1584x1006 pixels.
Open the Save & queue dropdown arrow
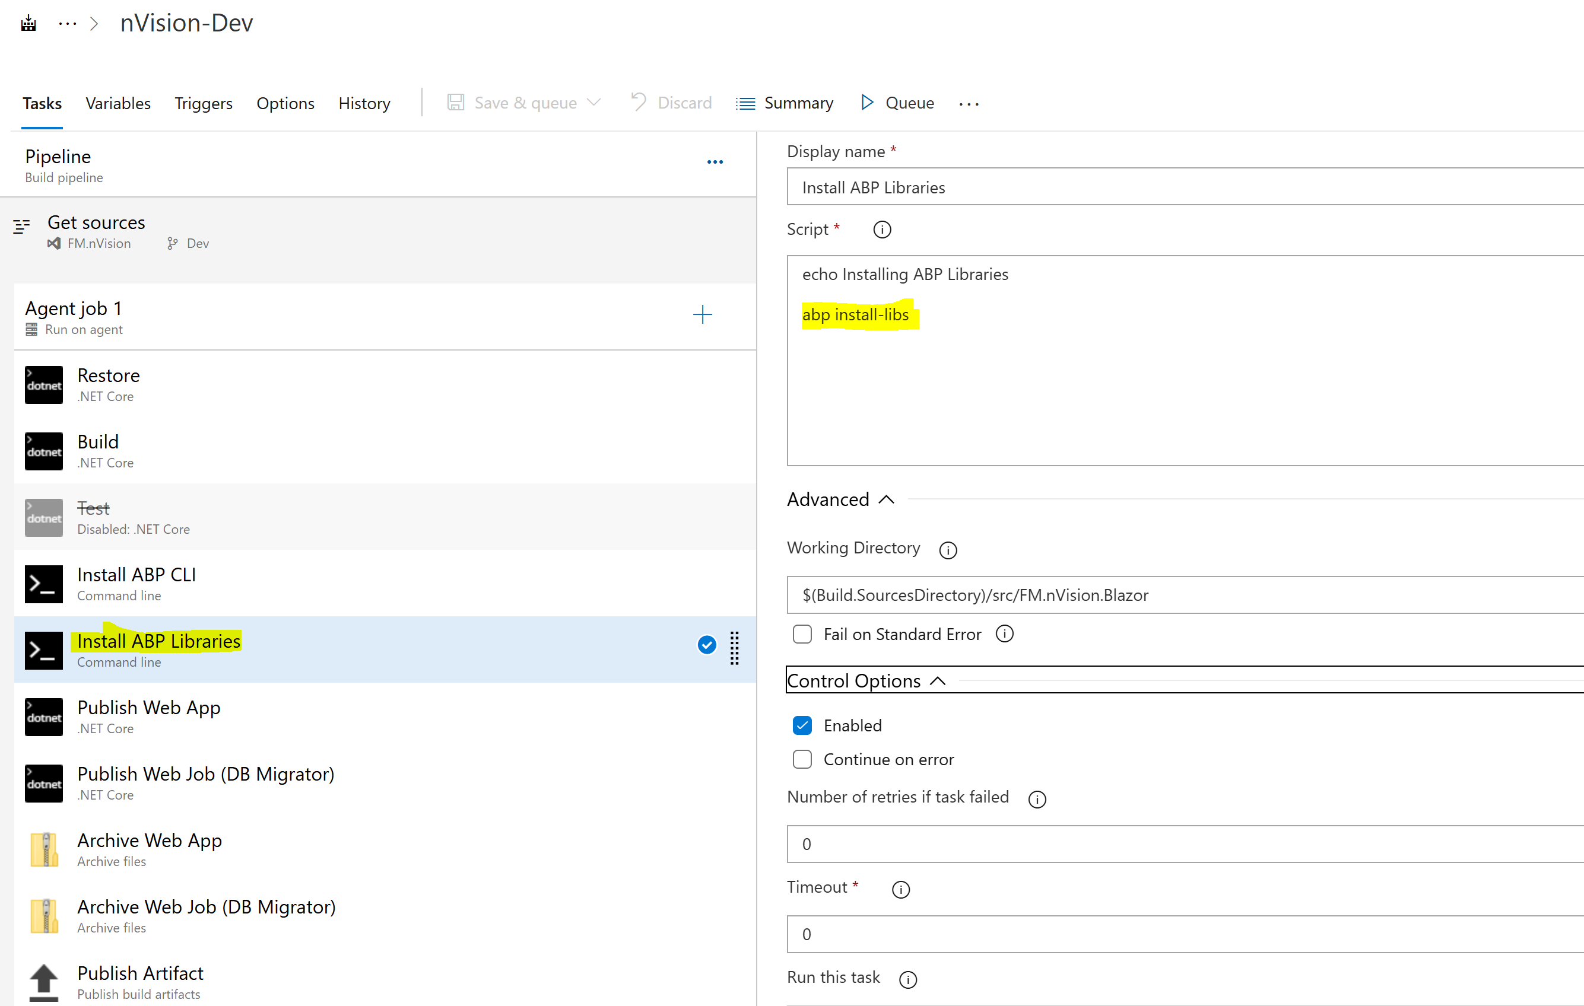coord(594,103)
